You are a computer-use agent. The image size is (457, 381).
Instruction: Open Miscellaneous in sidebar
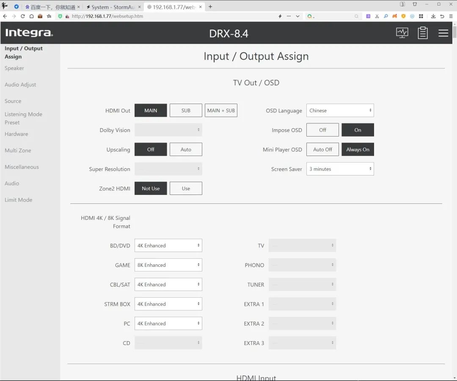point(22,167)
